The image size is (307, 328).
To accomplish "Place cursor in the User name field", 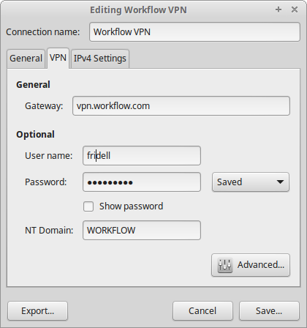I will tap(142, 156).
